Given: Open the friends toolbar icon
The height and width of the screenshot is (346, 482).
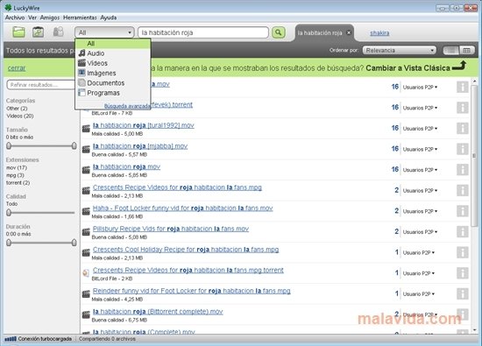Looking at the screenshot, I should (58, 32).
